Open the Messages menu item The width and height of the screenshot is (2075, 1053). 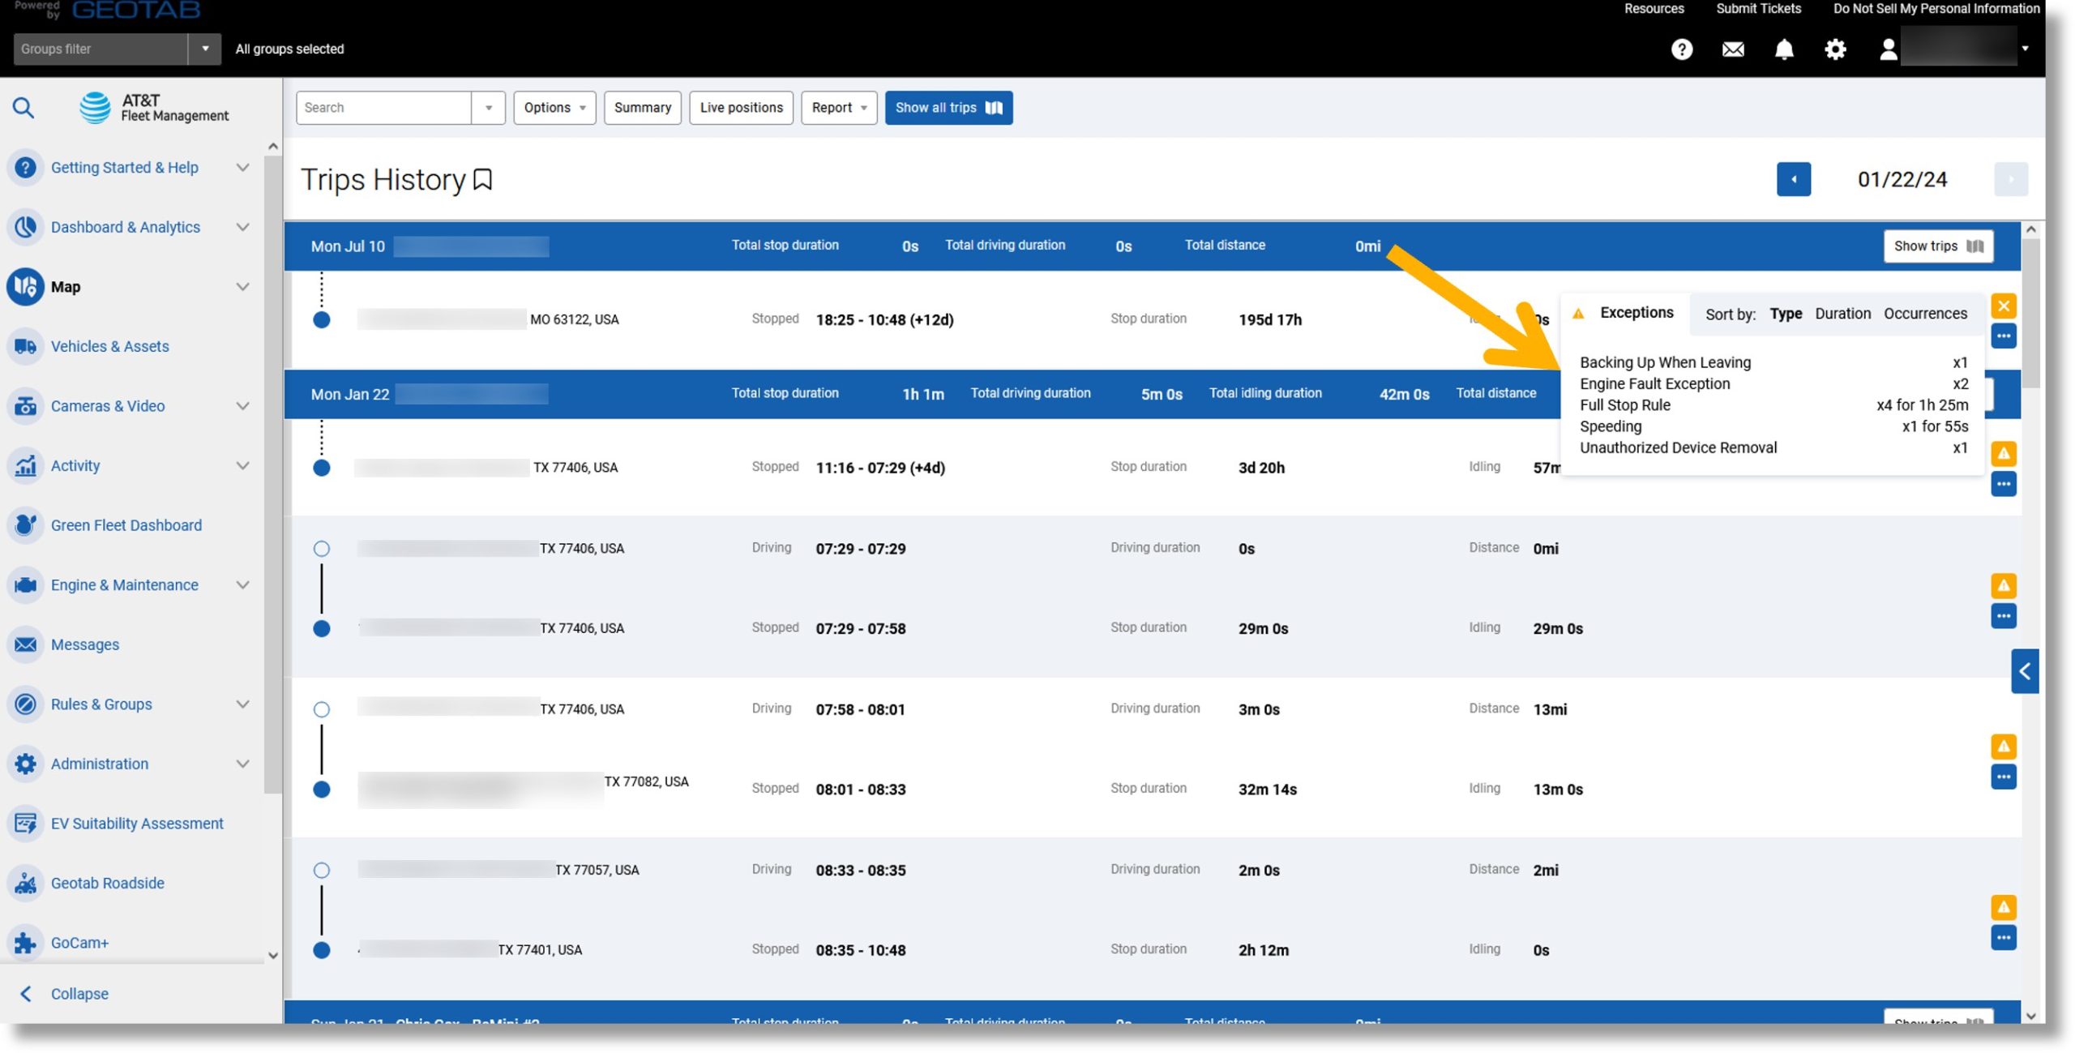click(x=85, y=644)
